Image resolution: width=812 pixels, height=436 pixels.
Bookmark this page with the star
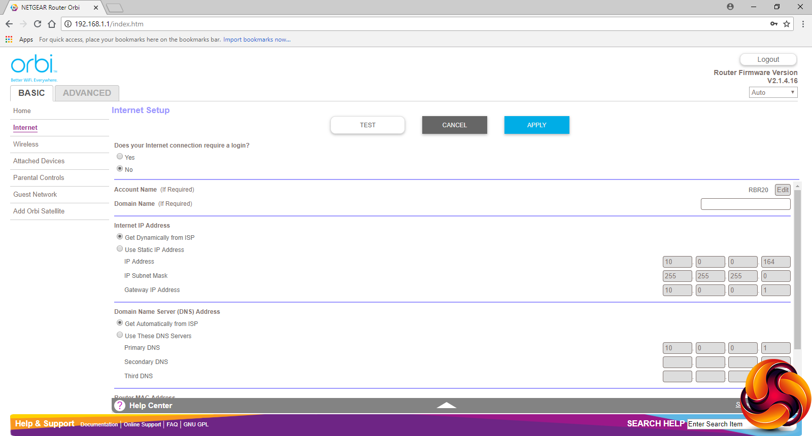(787, 24)
